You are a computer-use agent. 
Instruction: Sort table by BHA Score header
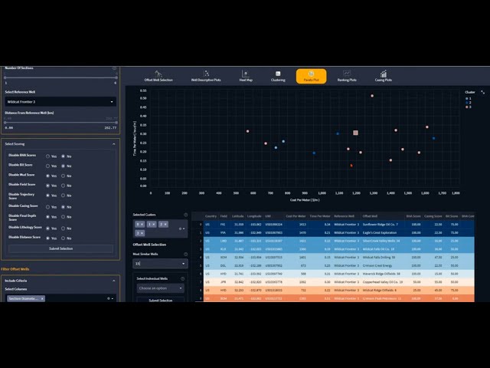pos(413,216)
